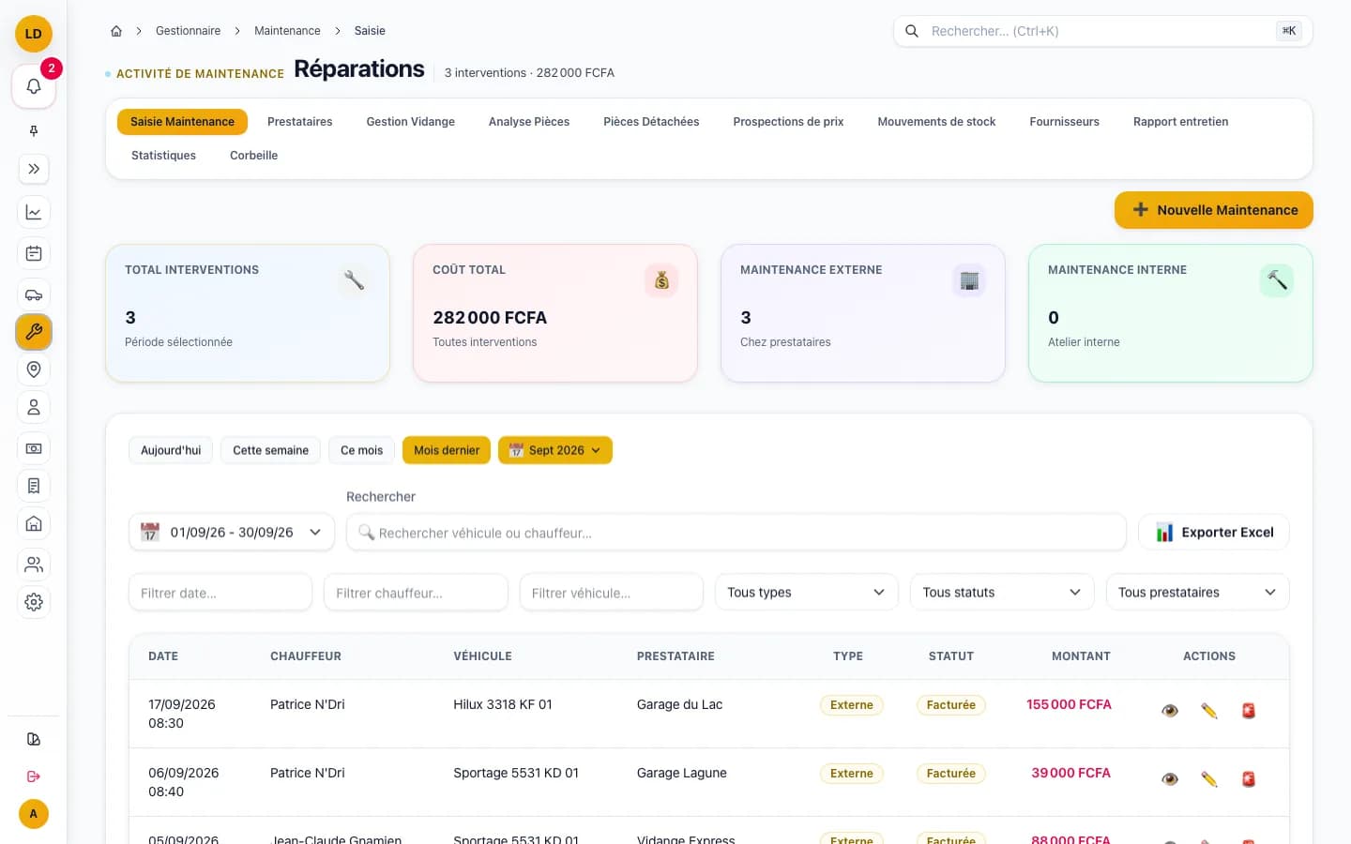This screenshot has width=1351, height=844.
Task: Open the date range 01/09/26 - 30/09/26 picker
Action: [x=232, y=533]
